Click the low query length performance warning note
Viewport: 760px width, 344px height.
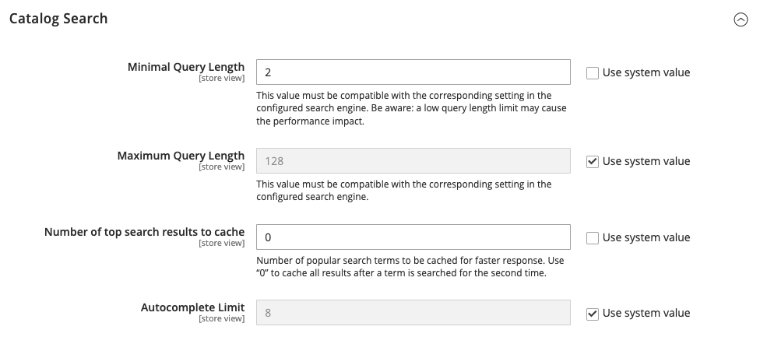pyautogui.click(x=410, y=108)
